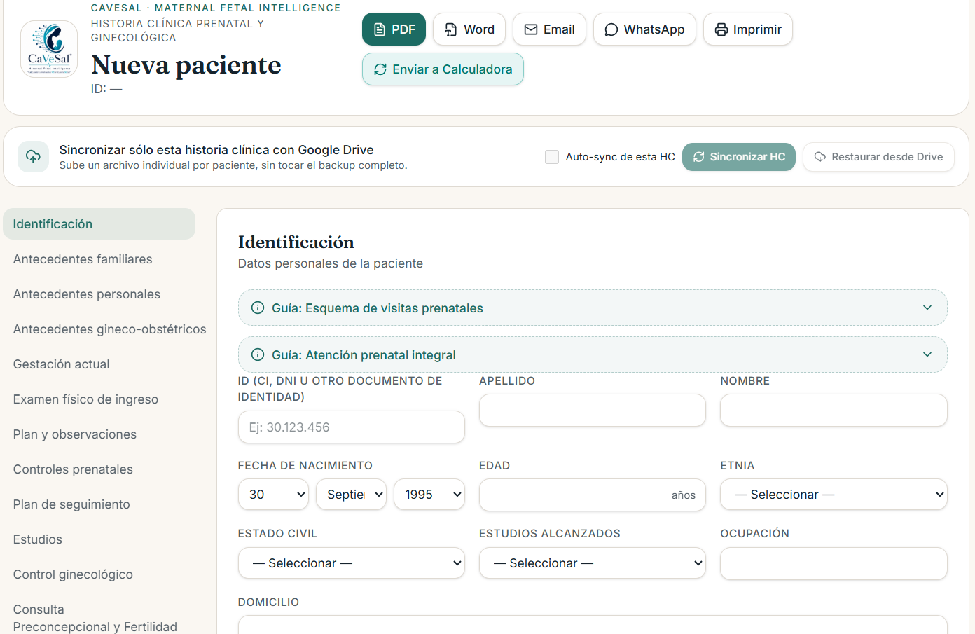This screenshot has height=634, width=975.
Task: Open Estudios sidebar section
Action: (x=99, y=539)
